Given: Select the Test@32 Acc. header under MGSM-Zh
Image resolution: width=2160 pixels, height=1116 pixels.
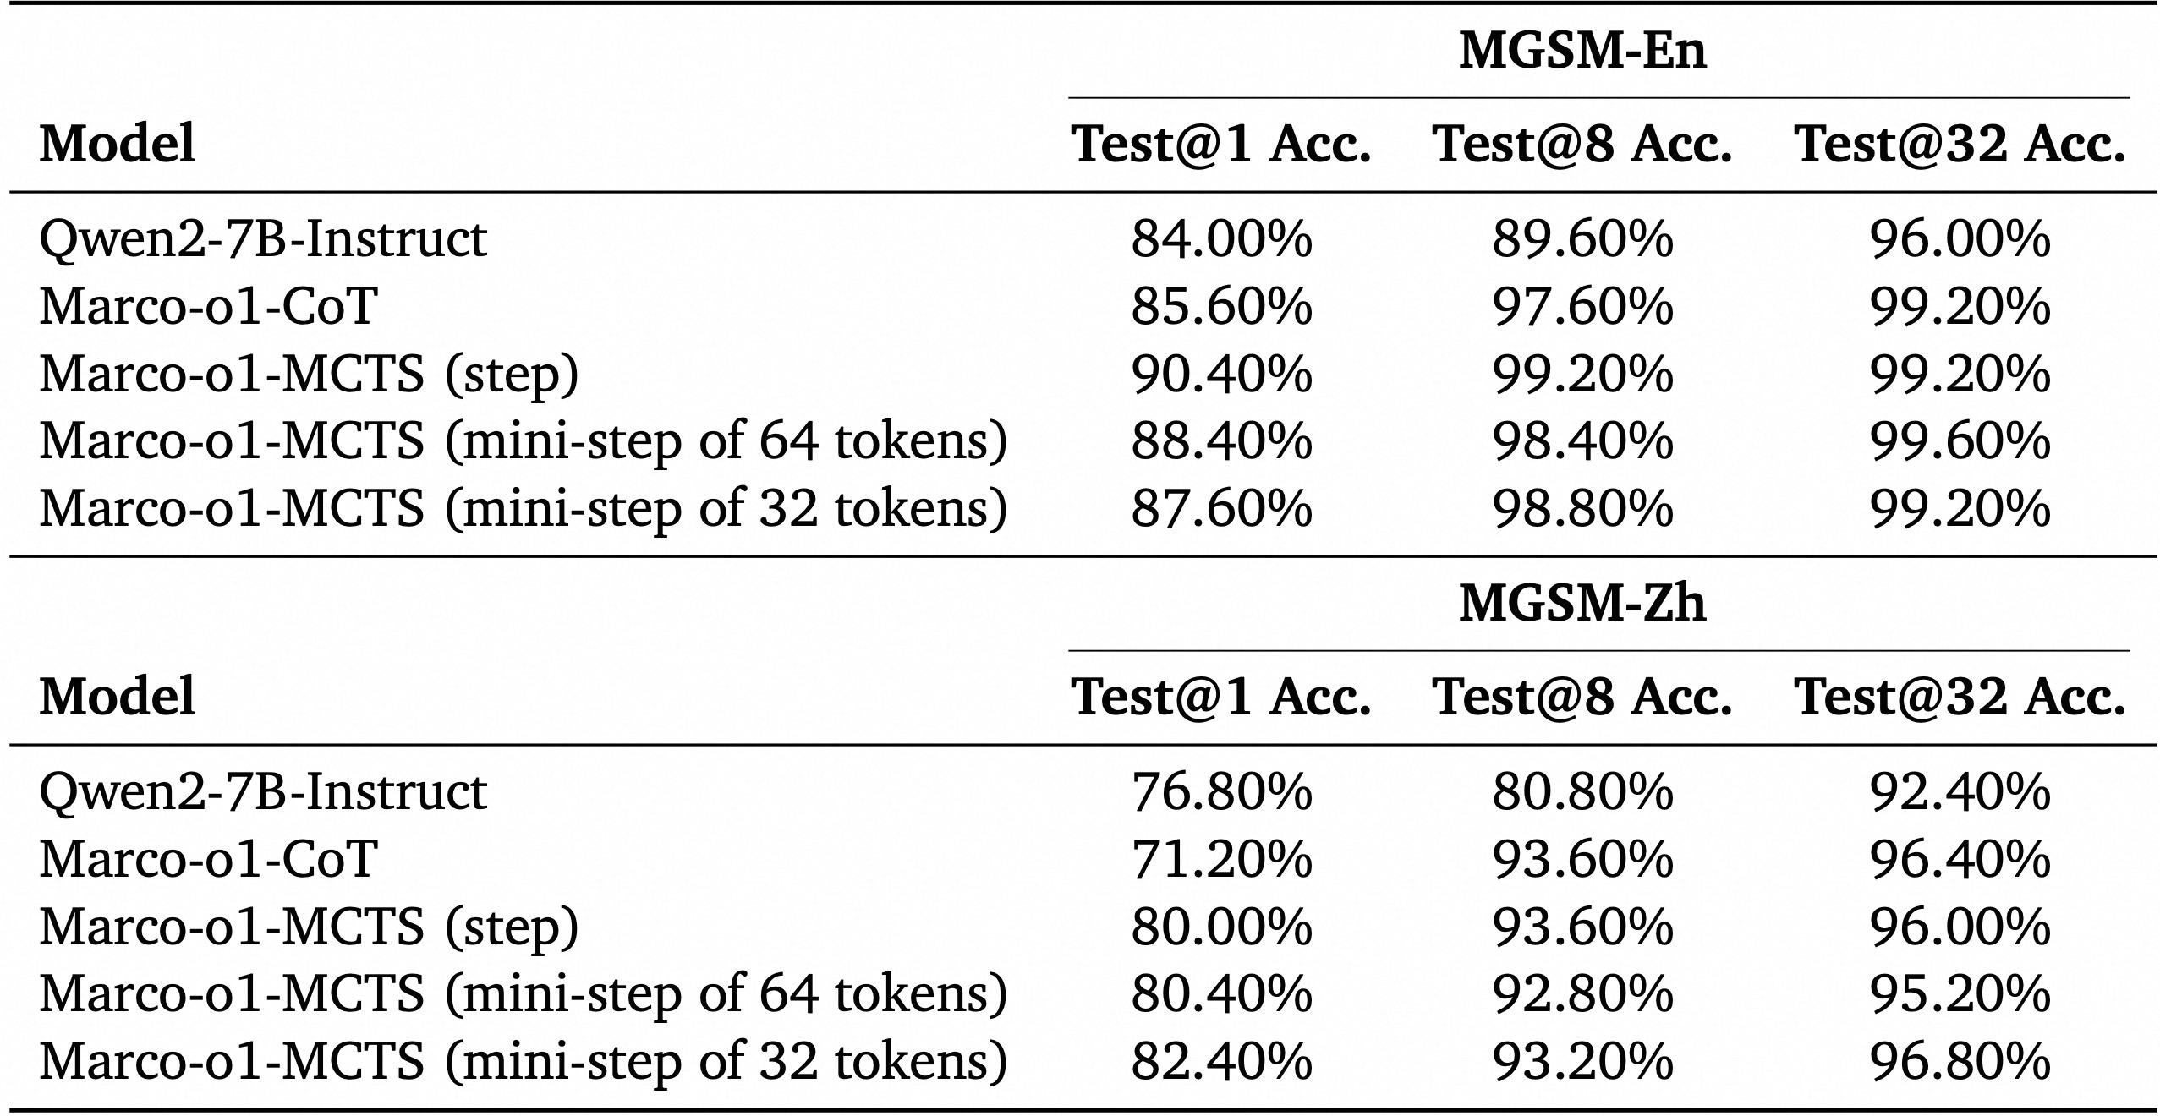Looking at the screenshot, I should 1960,697.
